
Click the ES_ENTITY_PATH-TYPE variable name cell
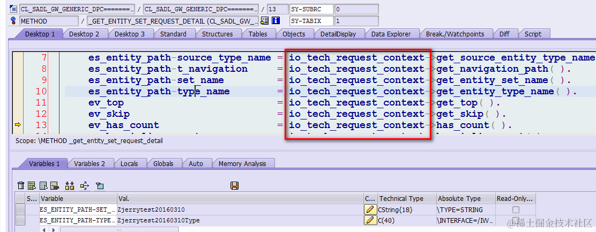(x=78, y=220)
